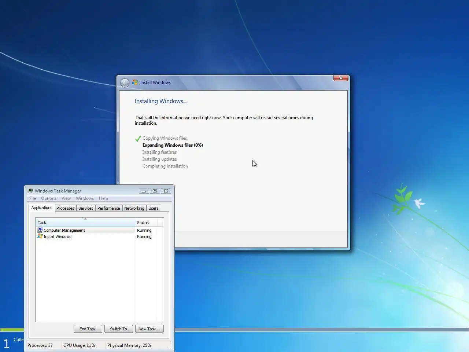
Task: Switch to the Users tab
Action: [154, 208]
